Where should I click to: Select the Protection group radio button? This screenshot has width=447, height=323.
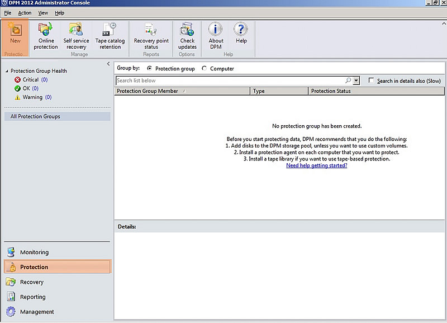149,69
